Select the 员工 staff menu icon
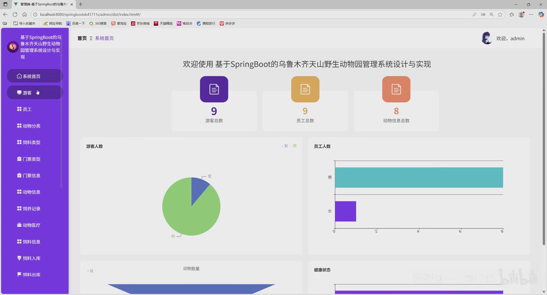Screen dimensions: 547x295 tap(19, 109)
